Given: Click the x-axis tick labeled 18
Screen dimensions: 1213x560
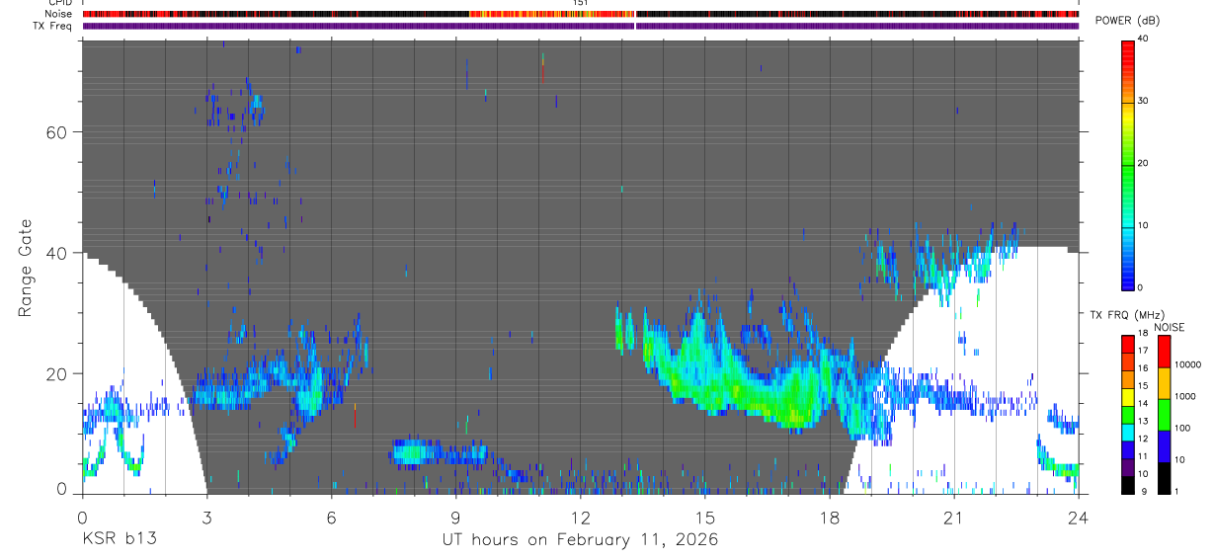Looking at the screenshot, I should [830, 517].
